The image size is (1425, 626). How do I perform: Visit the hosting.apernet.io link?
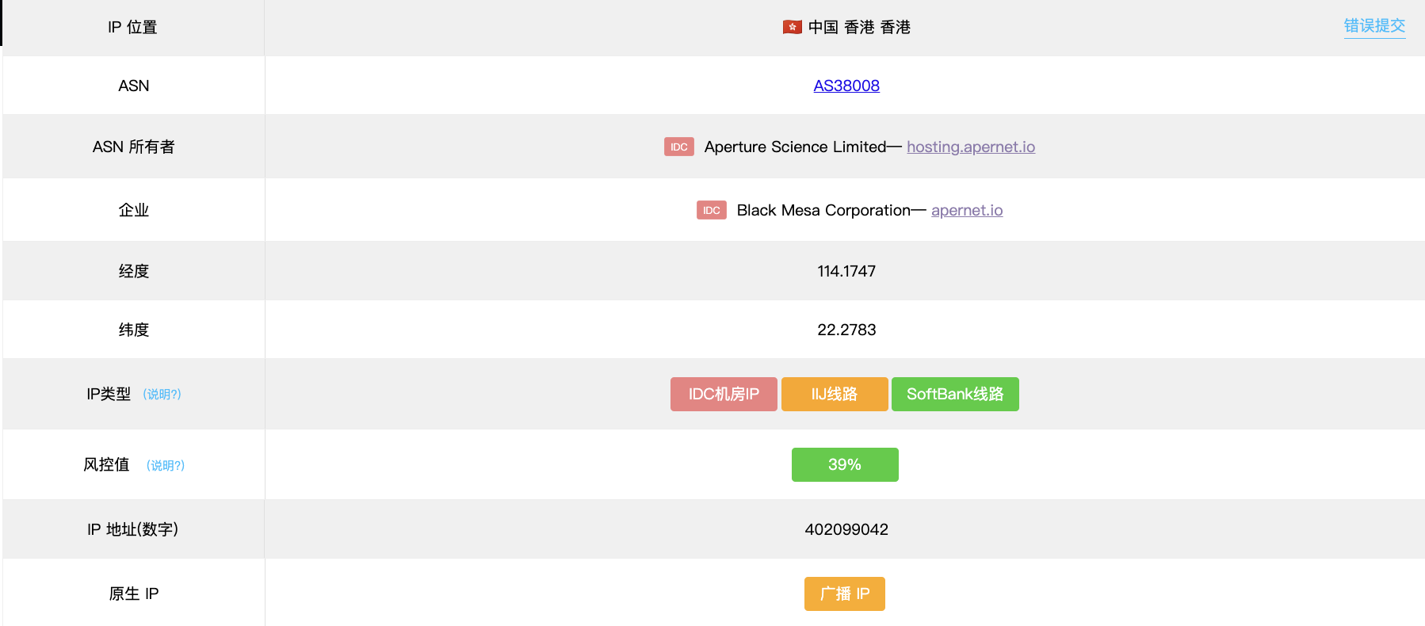click(970, 147)
